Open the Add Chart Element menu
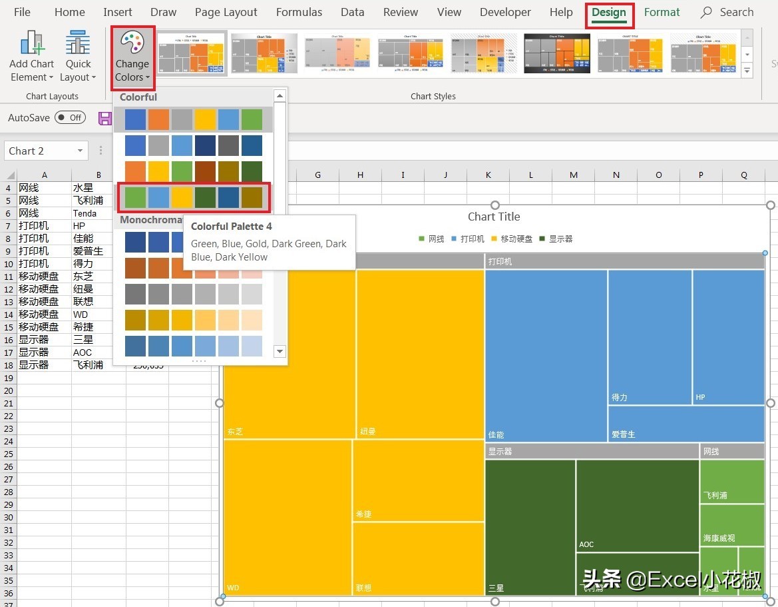 [x=31, y=56]
